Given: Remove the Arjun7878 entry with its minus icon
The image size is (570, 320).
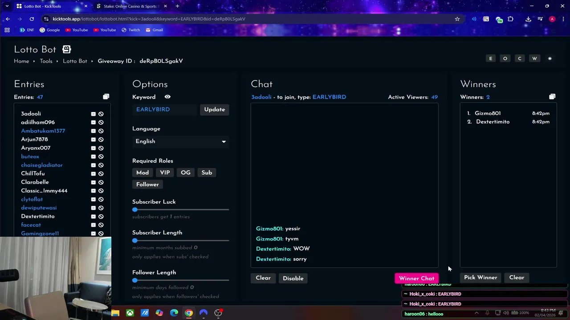Looking at the screenshot, I should (94, 140).
